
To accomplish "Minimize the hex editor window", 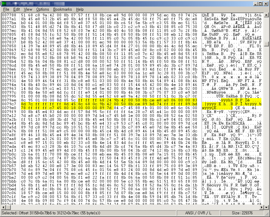I will tap(255, 4).
